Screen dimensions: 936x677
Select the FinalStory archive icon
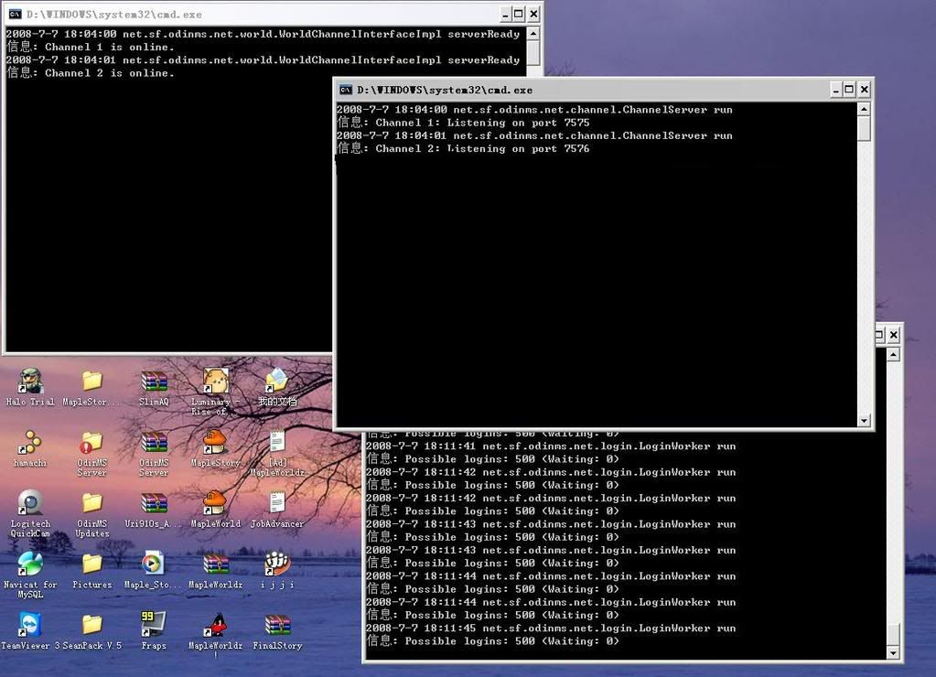click(x=276, y=625)
